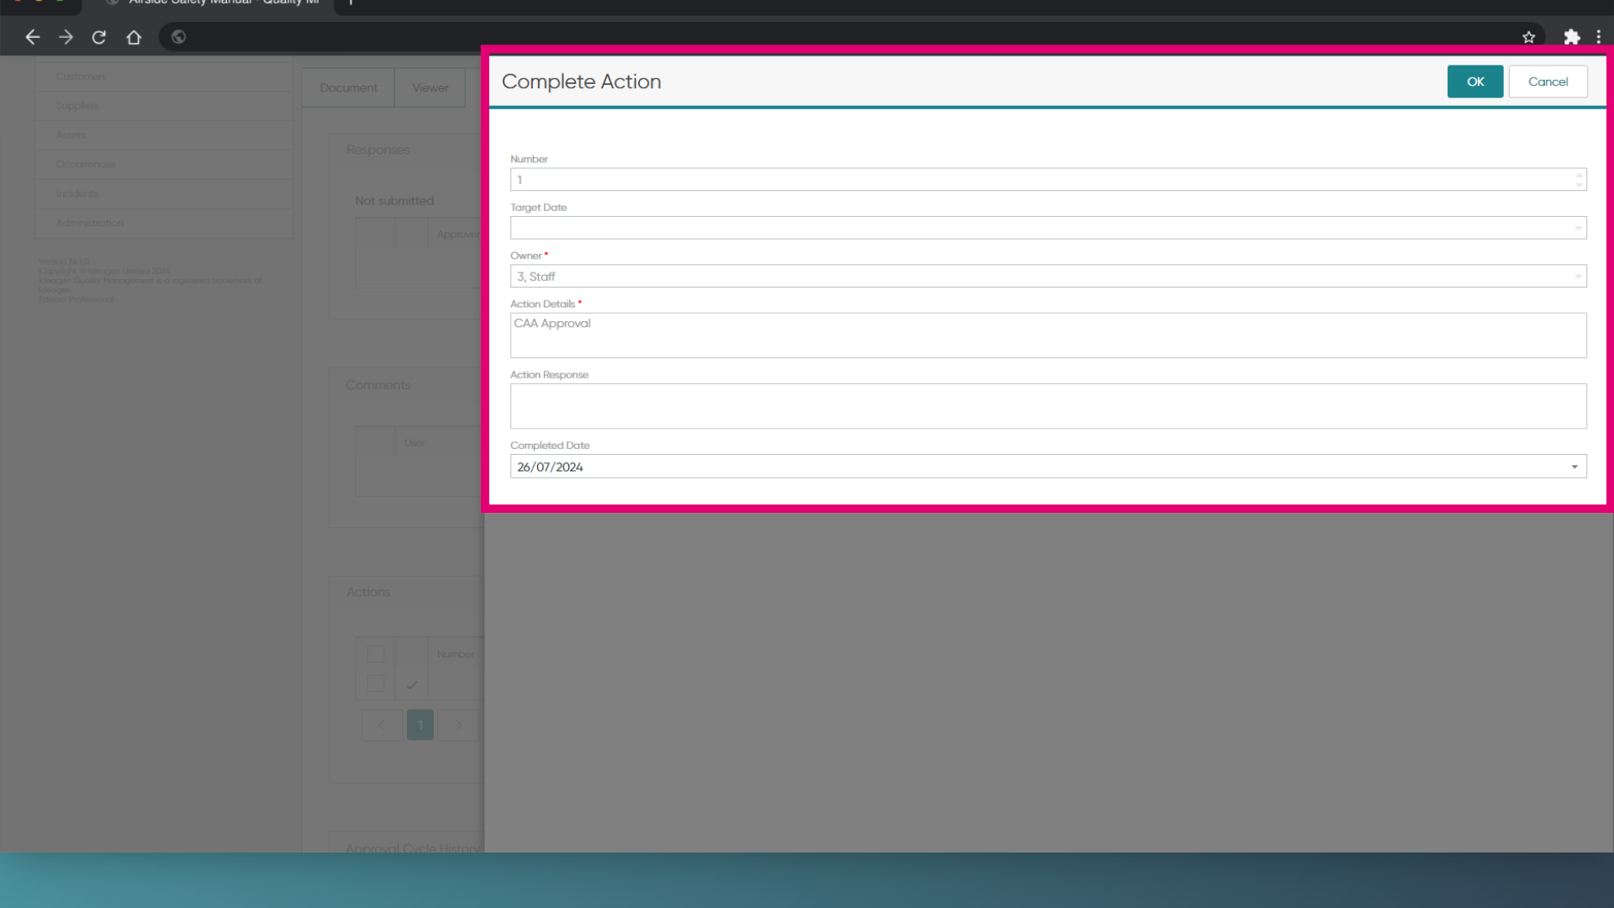Open the browser home page icon
Screen dimensions: 1614x908
click(x=134, y=37)
